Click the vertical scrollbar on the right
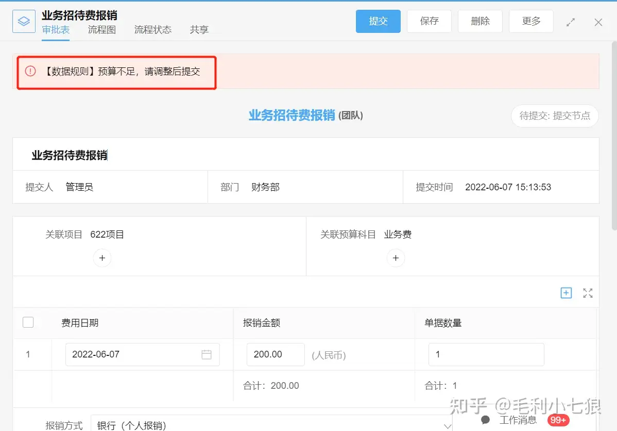The image size is (617, 431). (614, 136)
